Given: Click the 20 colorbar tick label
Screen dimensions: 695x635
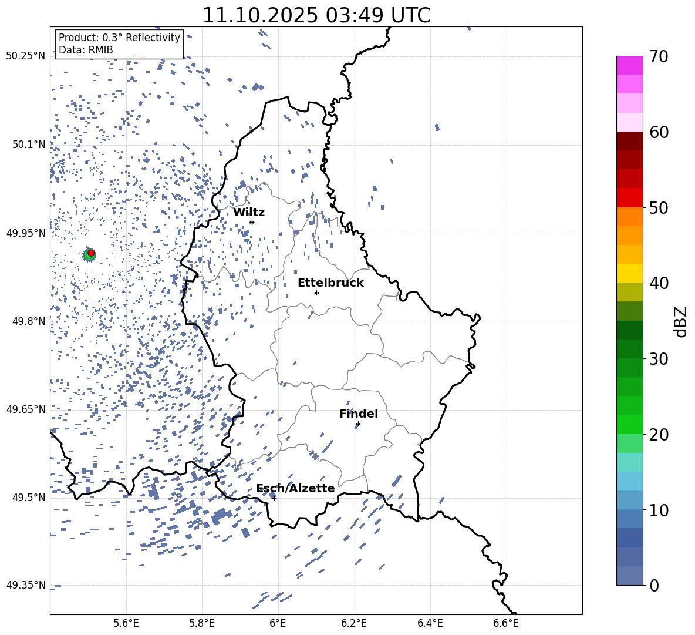Looking at the screenshot, I should [x=659, y=435].
